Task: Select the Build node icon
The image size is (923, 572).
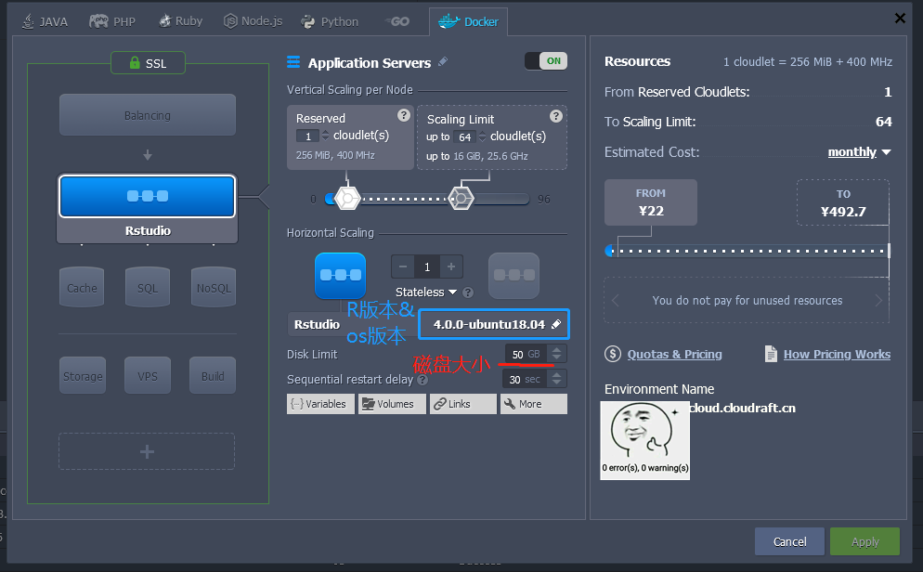Action: (213, 375)
